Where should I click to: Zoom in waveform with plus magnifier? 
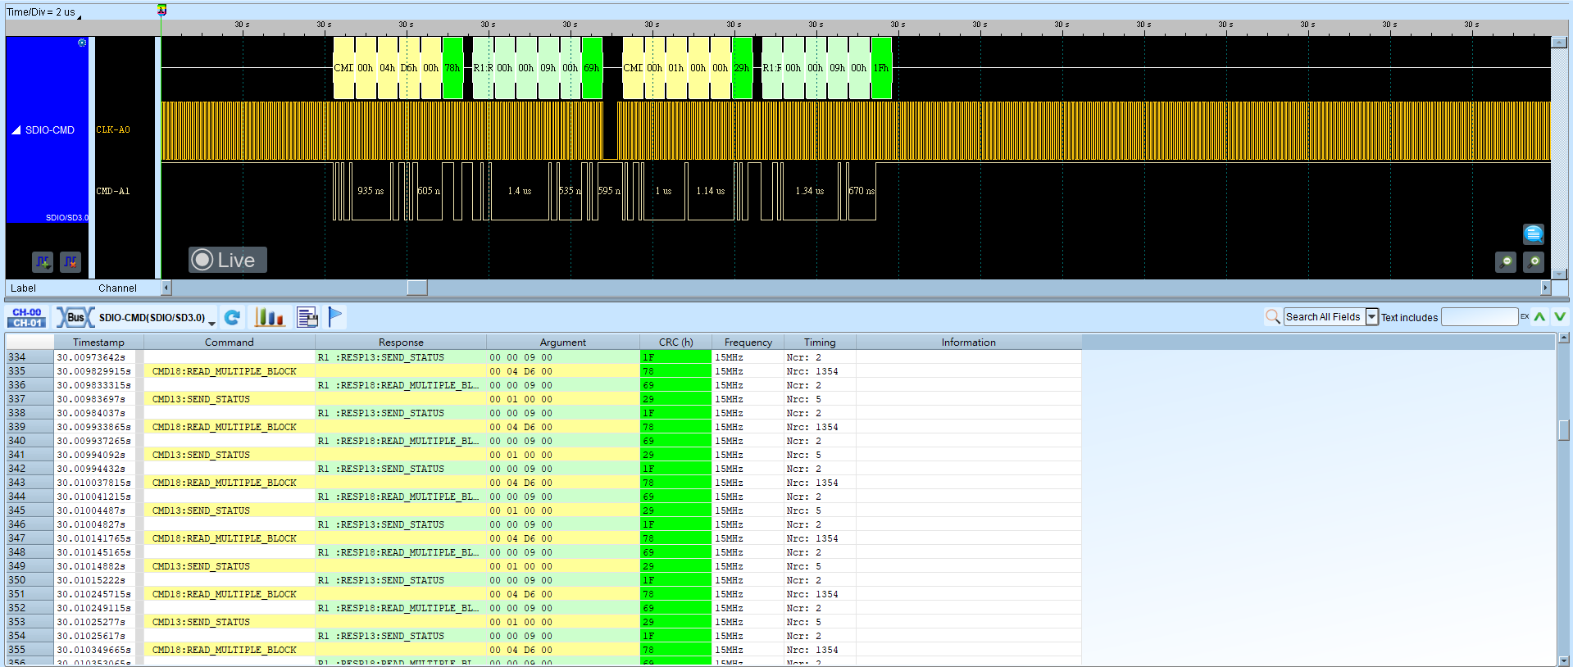click(1534, 262)
